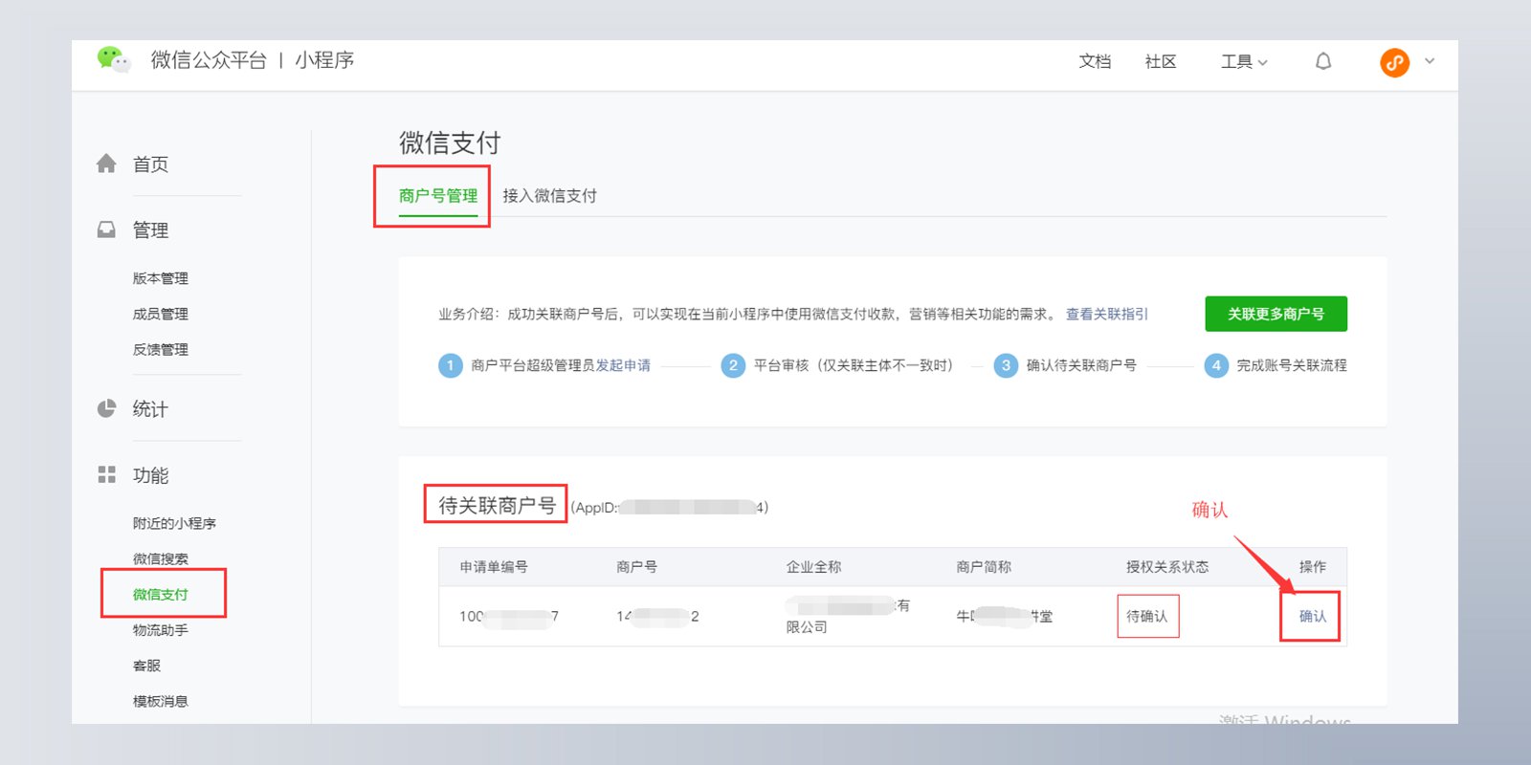1531x765 pixels.
Task: Open 社区 in top navigation
Action: click(1160, 61)
